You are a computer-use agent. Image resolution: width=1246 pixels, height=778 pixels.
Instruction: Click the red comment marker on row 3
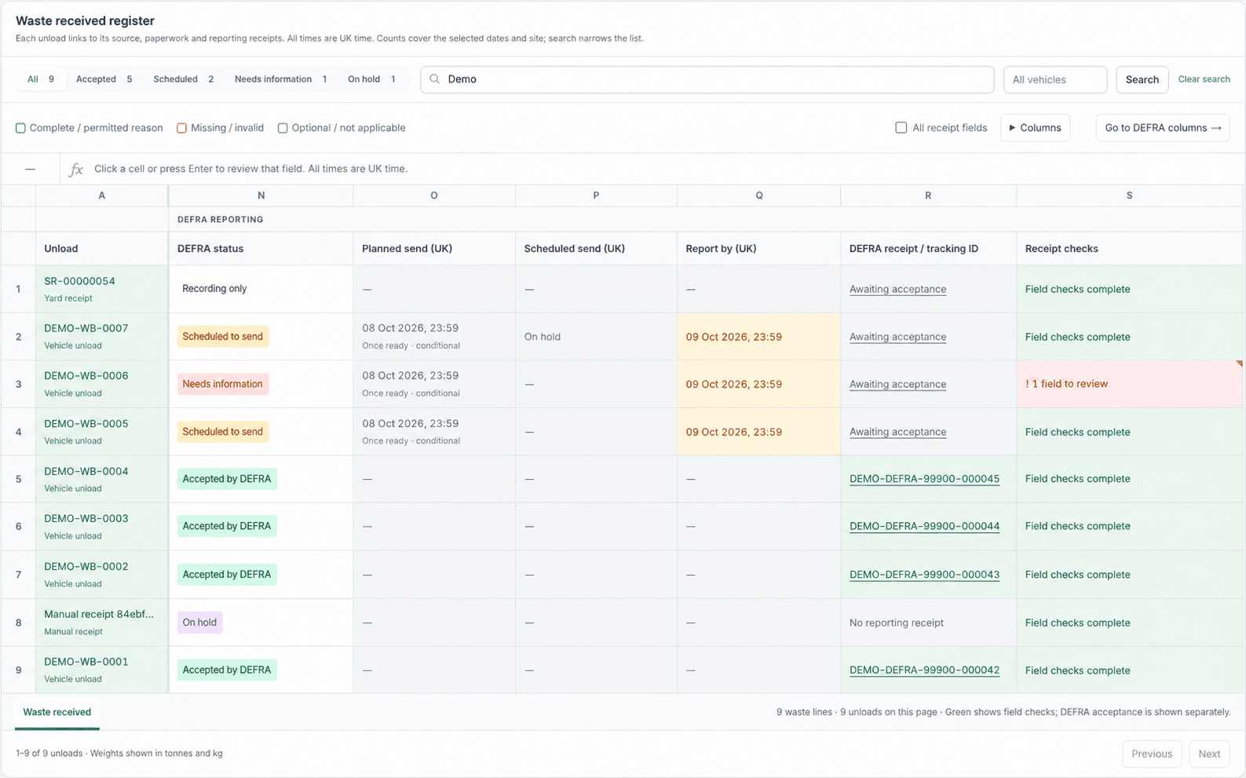pos(1239,363)
